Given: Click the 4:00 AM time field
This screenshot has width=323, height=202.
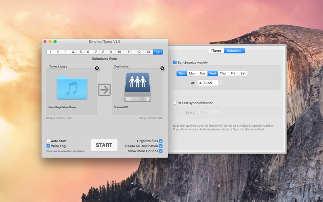Looking at the screenshot, I should point(208,83).
